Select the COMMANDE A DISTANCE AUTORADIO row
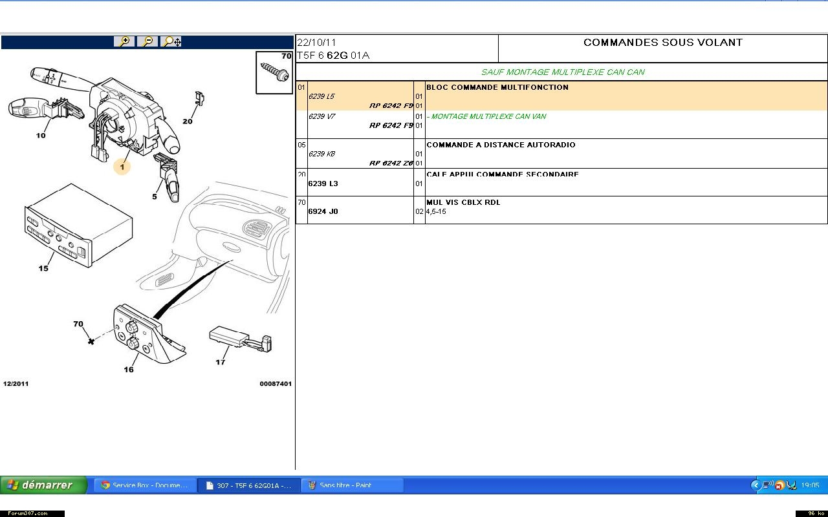The height and width of the screenshot is (517, 828). pos(501,145)
